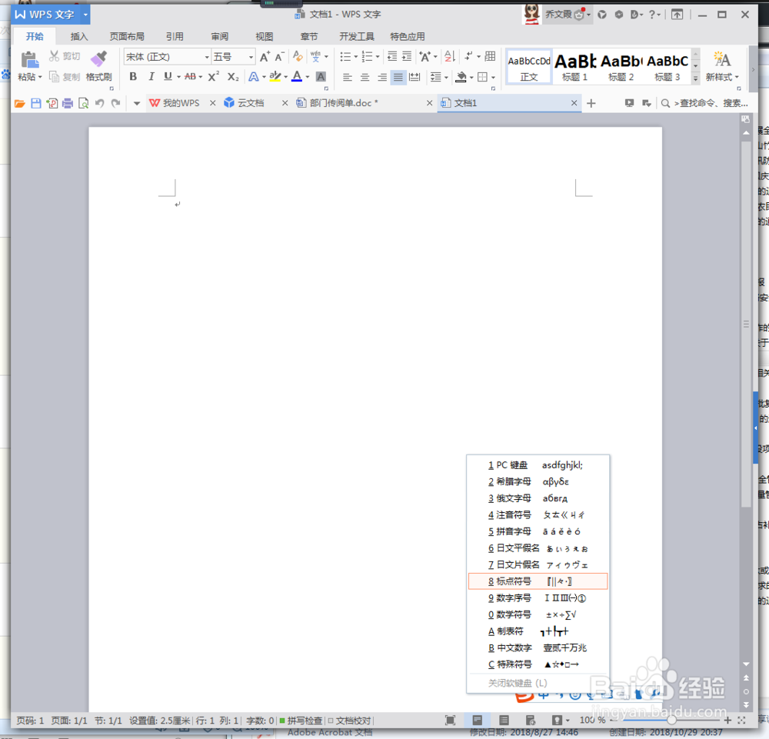Viewport: 769px width, 739px height.
Task: Expand the styles gallery
Action: (x=695, y=78)
